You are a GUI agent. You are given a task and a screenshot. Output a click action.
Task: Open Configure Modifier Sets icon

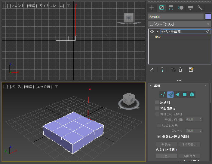(191, 70)
